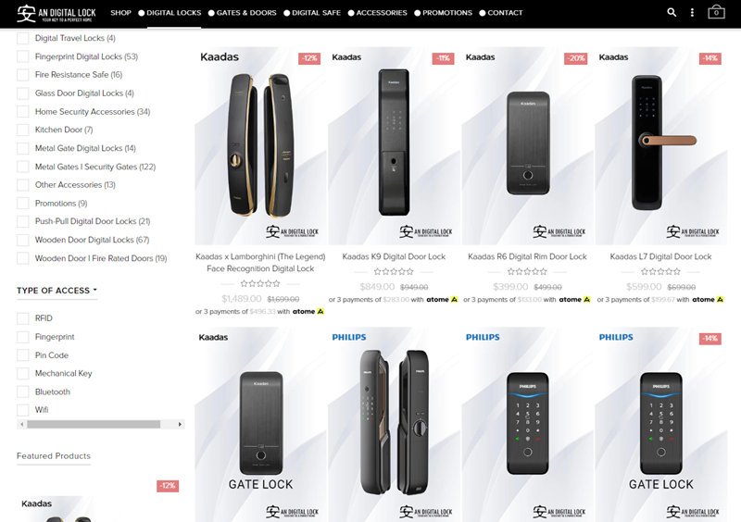This screenshot has height=522, width=741.
Task: Click the star rating under Kaadas K9
Action: coord(394,271)
